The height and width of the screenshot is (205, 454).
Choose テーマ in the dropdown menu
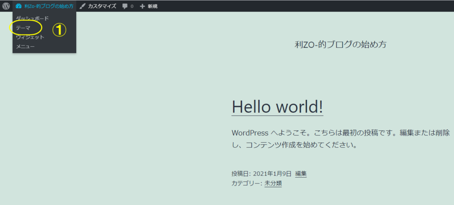tap(23, 28)
